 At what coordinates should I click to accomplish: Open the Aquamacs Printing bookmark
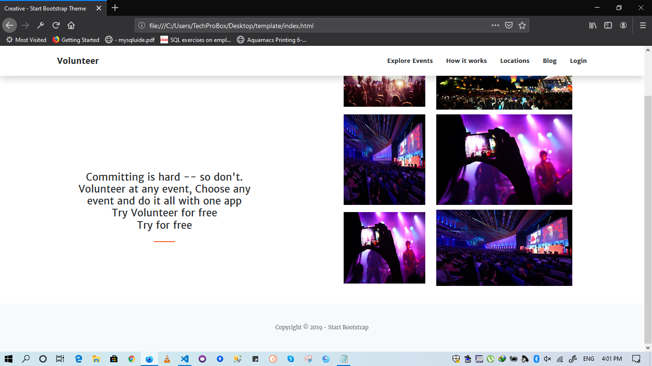[x=272, y=40]
